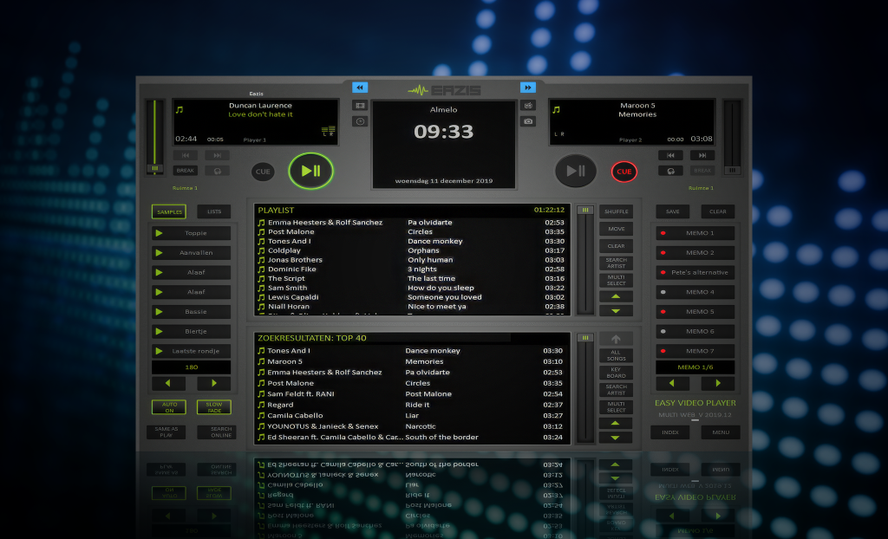This screenshot has height=539, width=888.
Task: Click the video camera icon
Action: point(528,106)
